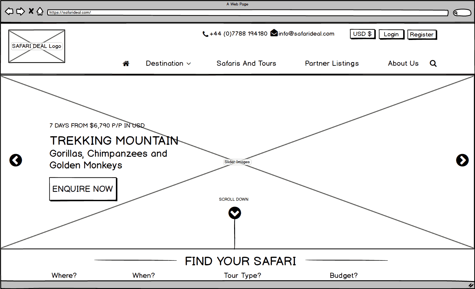This screenshot has height=289, width=475.
Task: Select the When? search filter
Action: (143, 275)
